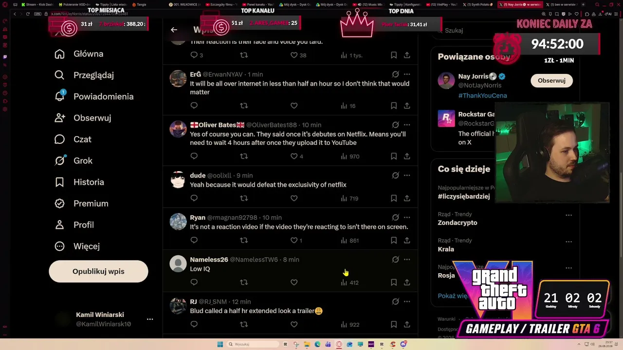Click the Opublikuj wpis button
Viewport: 623px width, 350px height.
pos(98,271)
